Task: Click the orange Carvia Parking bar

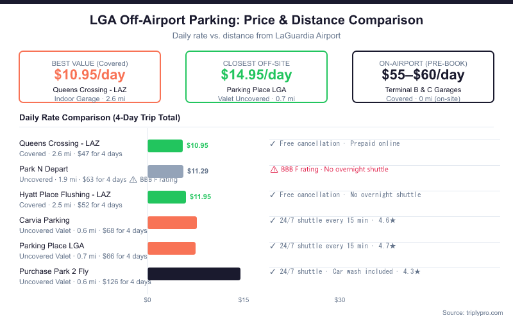Action: (172, 222)
